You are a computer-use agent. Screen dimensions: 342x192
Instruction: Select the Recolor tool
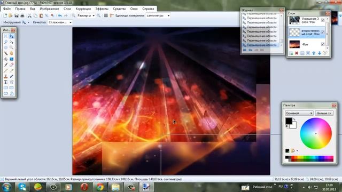[x=11, y=76]
